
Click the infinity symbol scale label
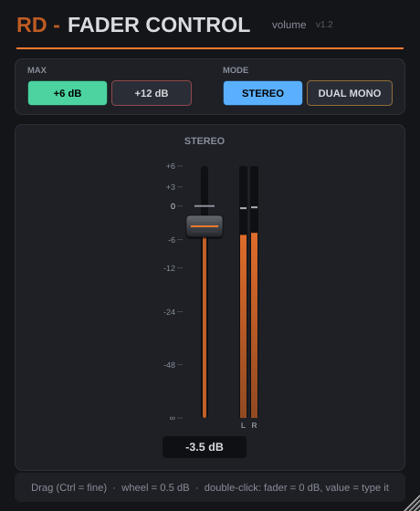tap(173, 418)
